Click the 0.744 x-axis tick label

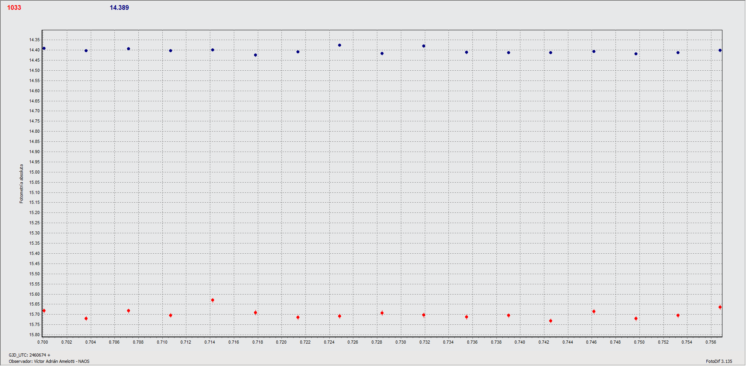568,342
